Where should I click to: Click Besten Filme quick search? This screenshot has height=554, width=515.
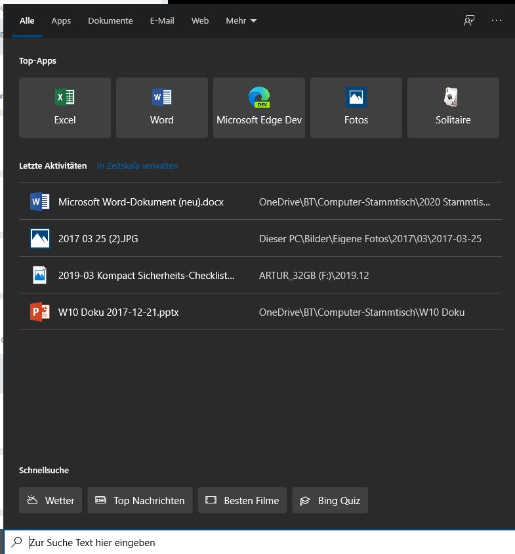[242, 500]
